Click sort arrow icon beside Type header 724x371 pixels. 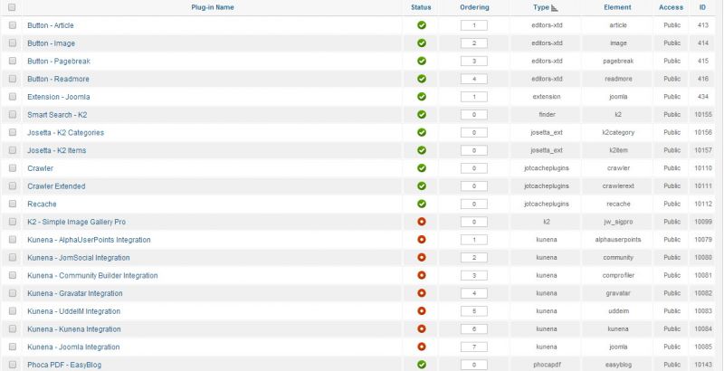click(555, 8)
